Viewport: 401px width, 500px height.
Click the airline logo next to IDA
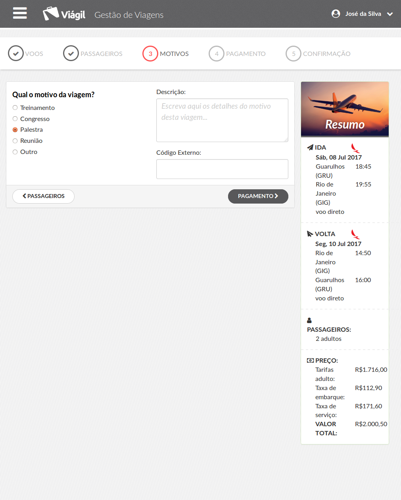click(x=355, y=148)
